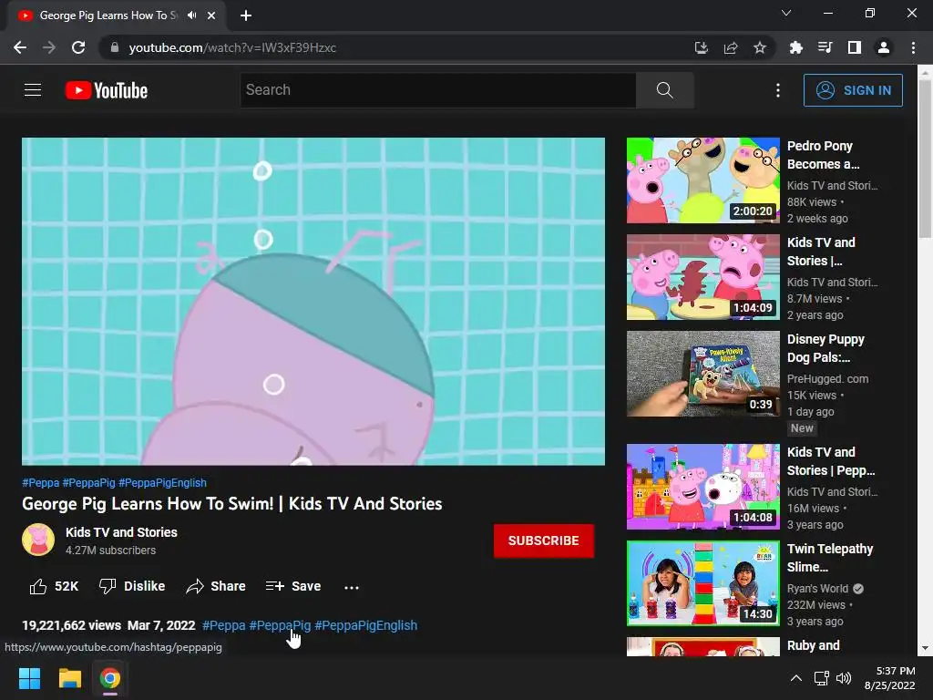Image resolution: width=933 pixels, height=700 pixels.
Task: Open Pedro Pony Becomes video thumbnail
Action: 702,180
